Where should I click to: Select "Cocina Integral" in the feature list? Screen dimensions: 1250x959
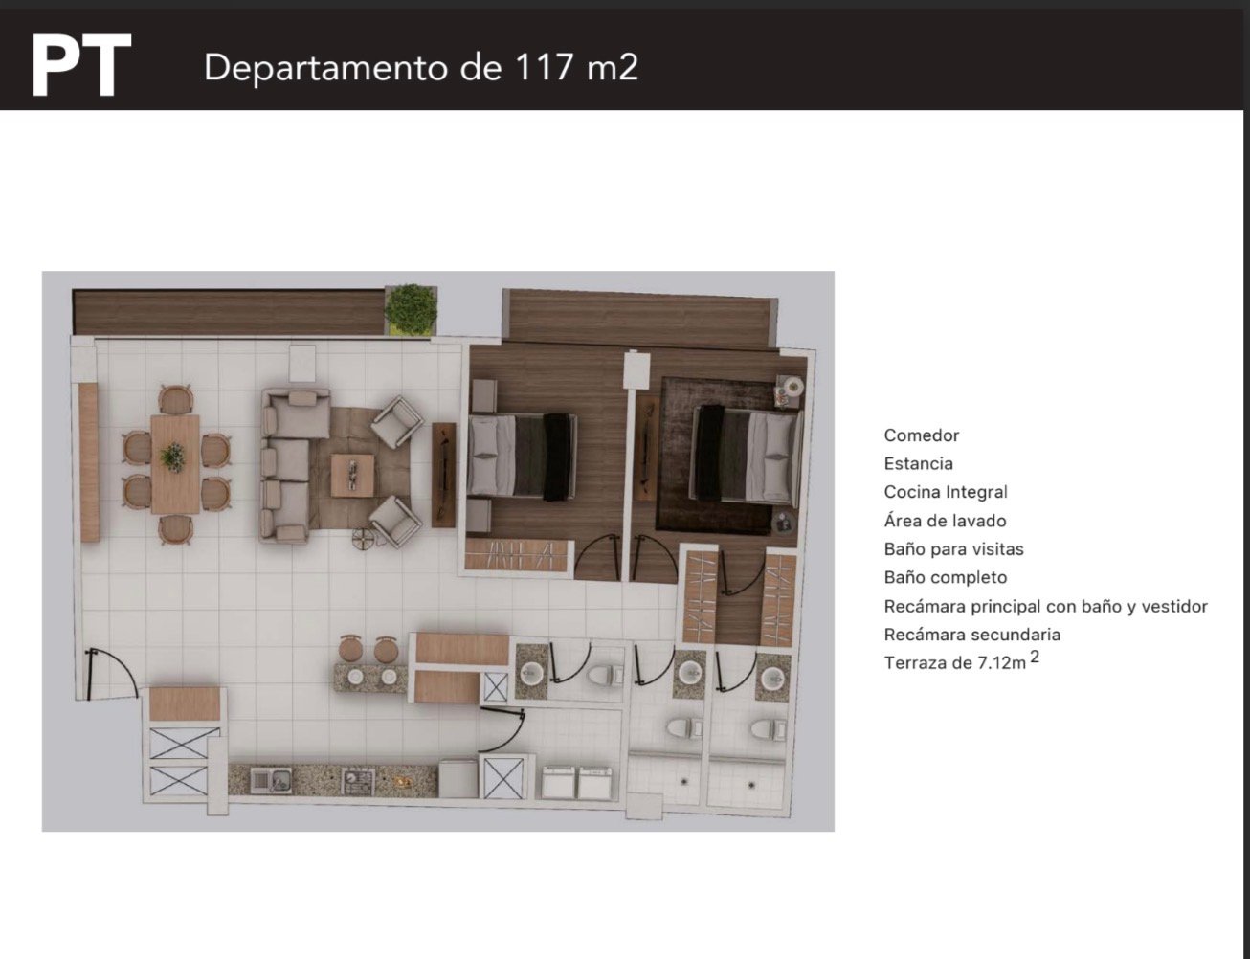[945, 492]
